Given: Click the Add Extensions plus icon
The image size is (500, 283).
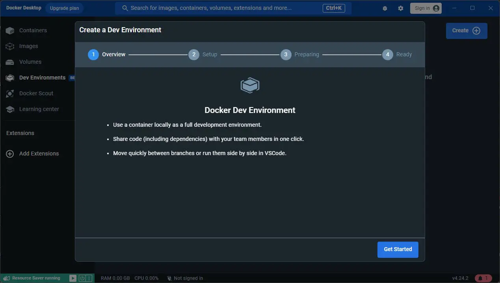Looking at the screenshot, I should click(x=10, y=154).
